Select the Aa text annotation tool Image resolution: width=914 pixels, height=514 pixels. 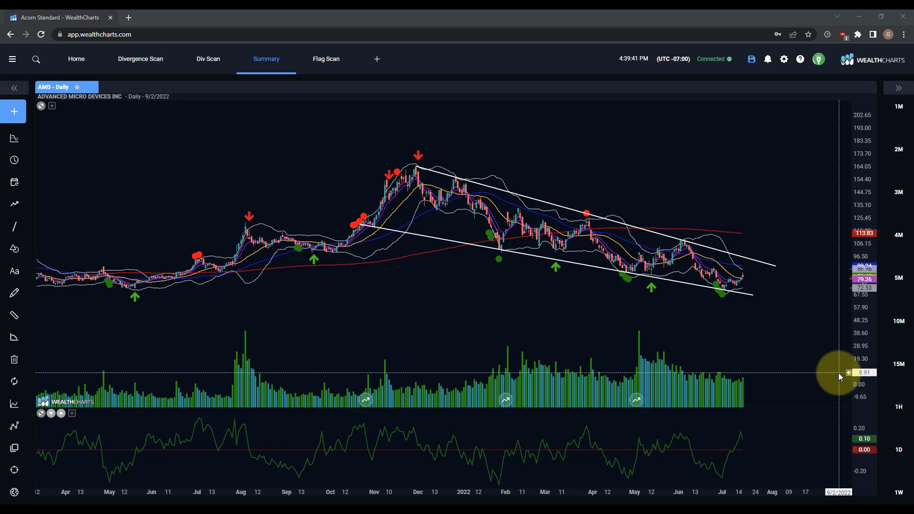[14, 271]
